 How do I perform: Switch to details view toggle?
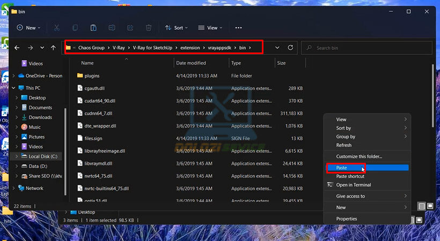[422, 206]
